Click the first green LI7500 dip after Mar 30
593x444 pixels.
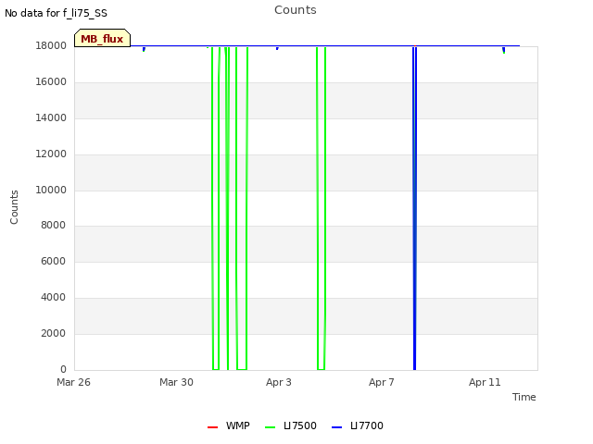(x=216, y=207)
